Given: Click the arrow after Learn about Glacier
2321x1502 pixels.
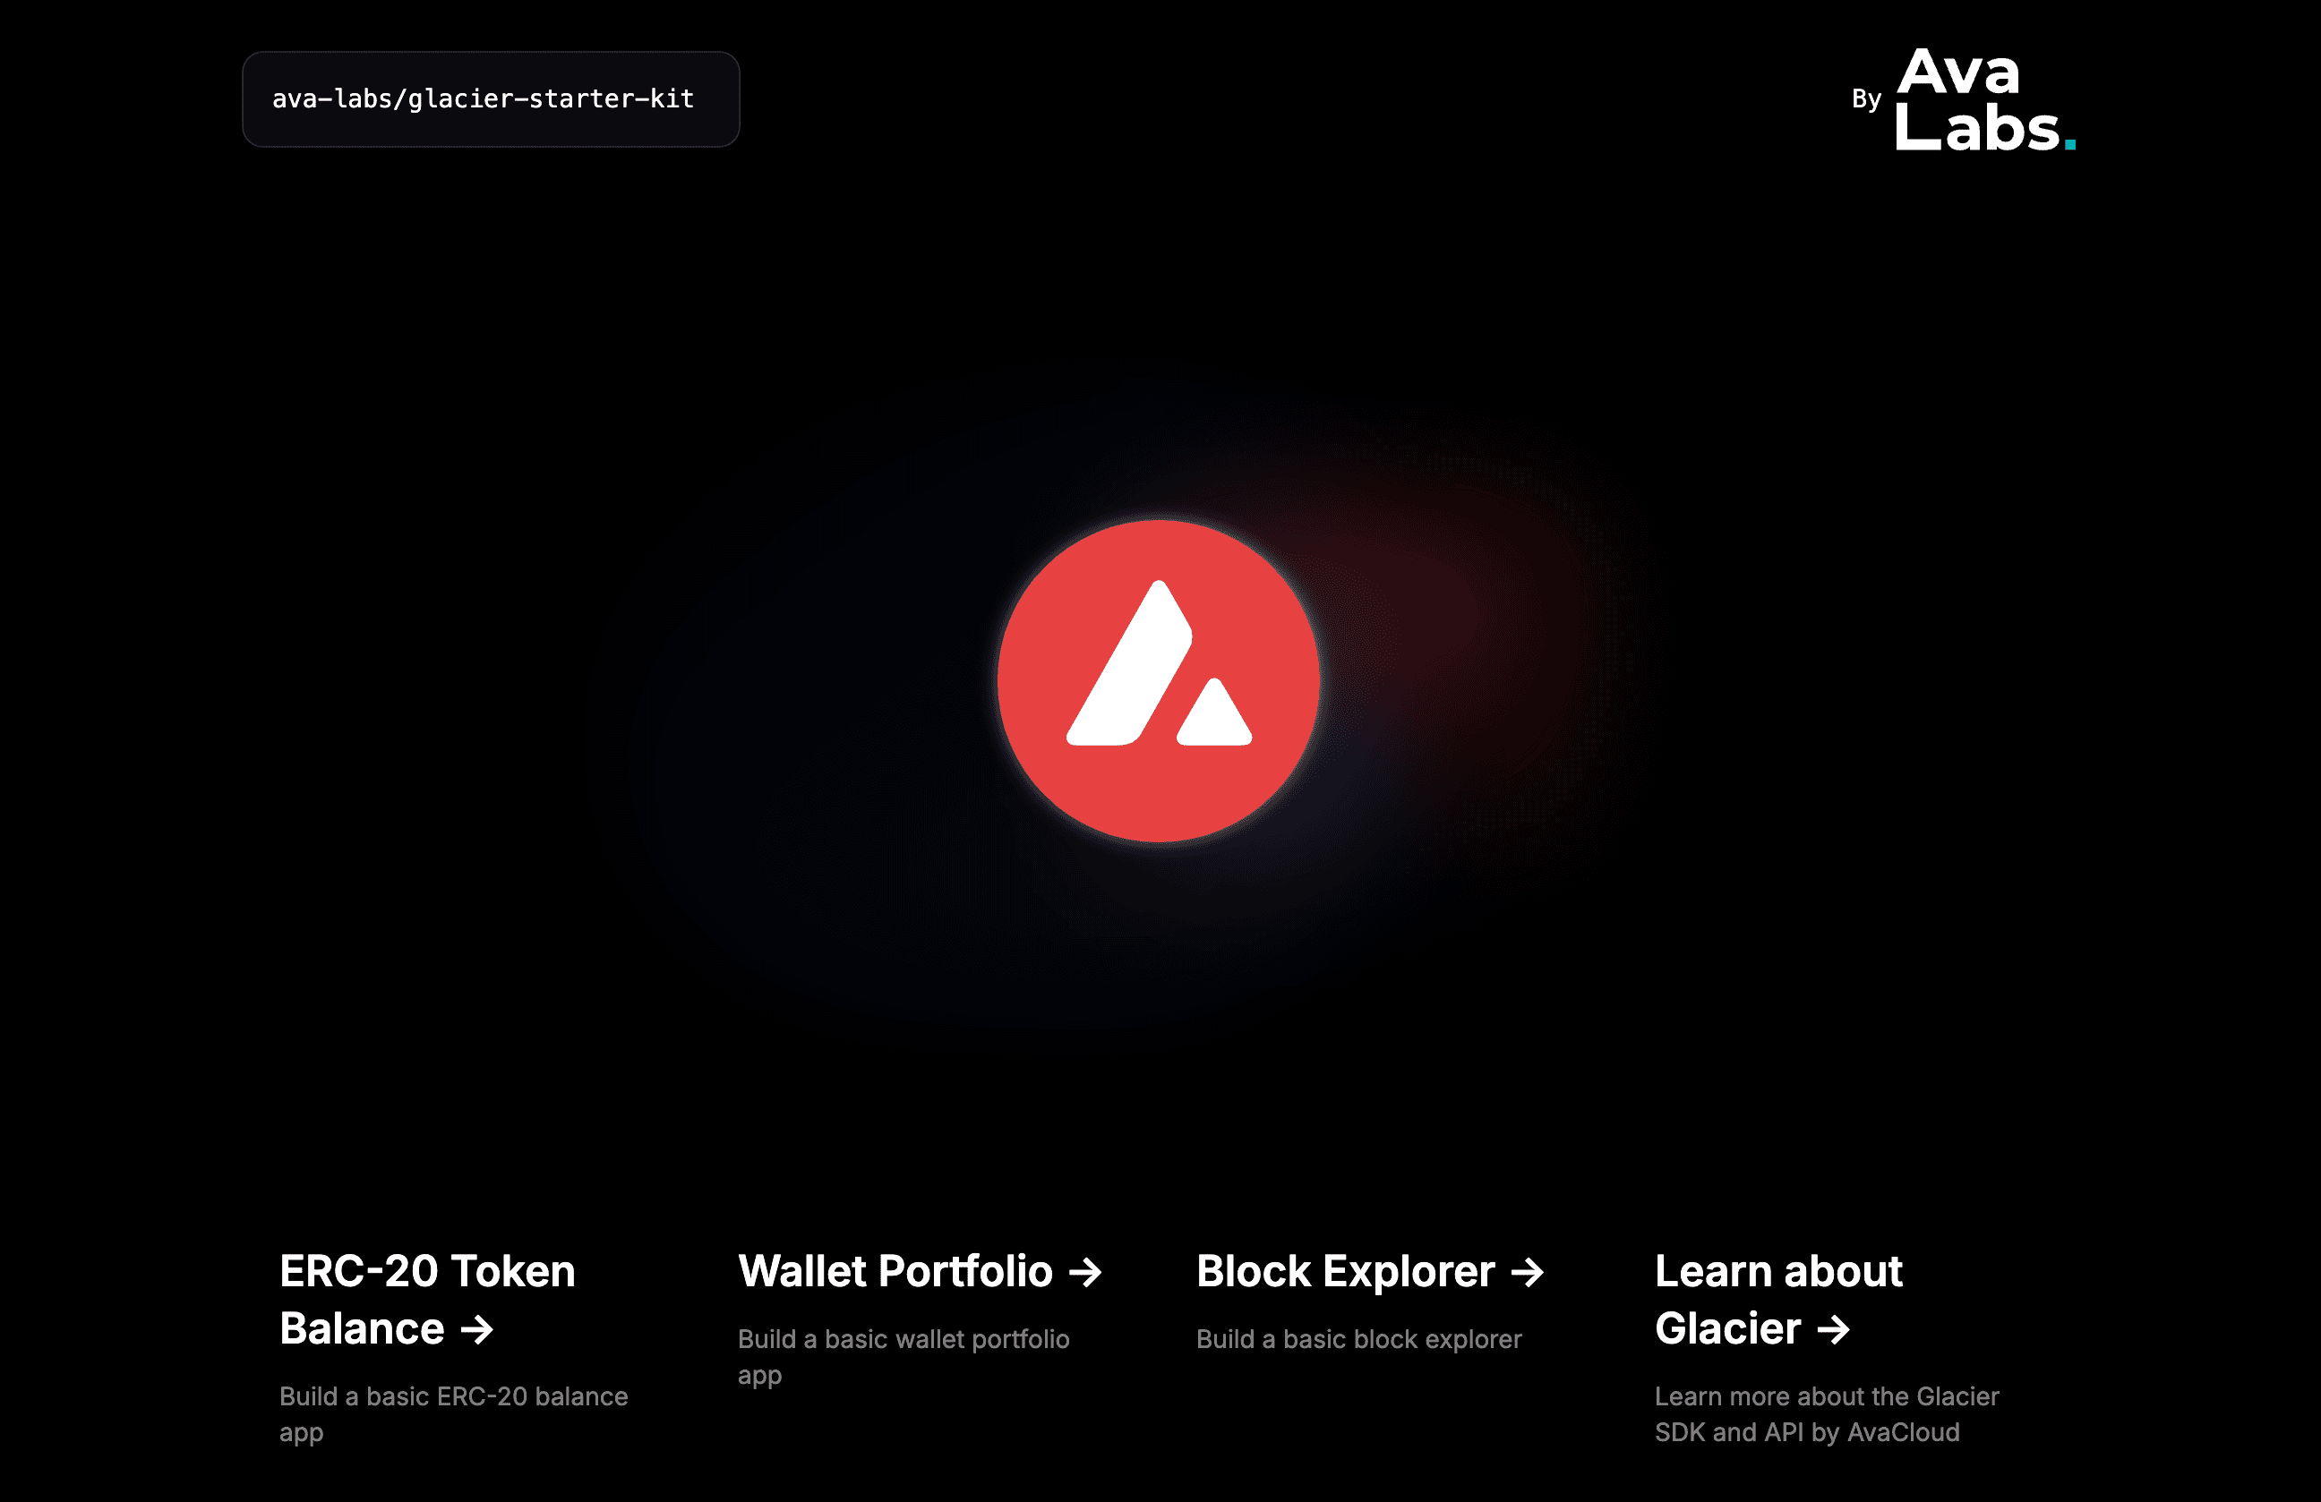Looking at the screenshot, I should click(x=1833, y=1328).
